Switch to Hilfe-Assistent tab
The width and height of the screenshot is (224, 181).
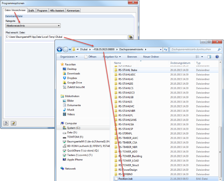tap(57, 11)
